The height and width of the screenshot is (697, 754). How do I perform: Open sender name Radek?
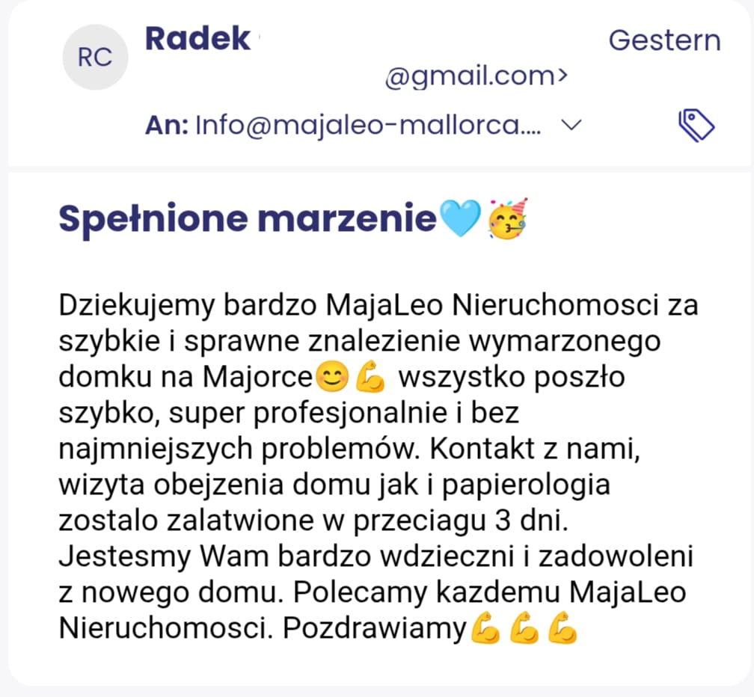[197, 39]
